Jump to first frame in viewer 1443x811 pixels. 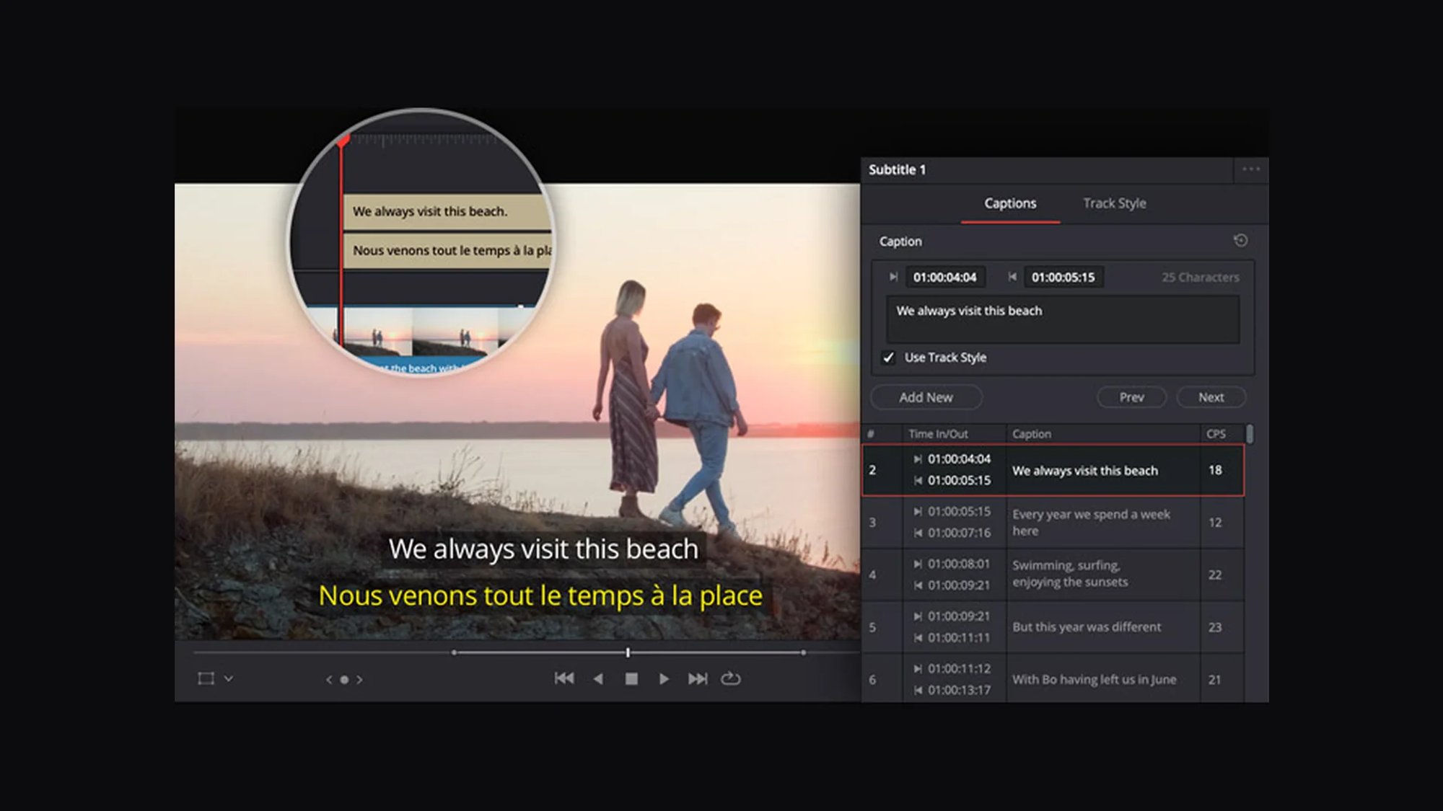coord(564,678)
